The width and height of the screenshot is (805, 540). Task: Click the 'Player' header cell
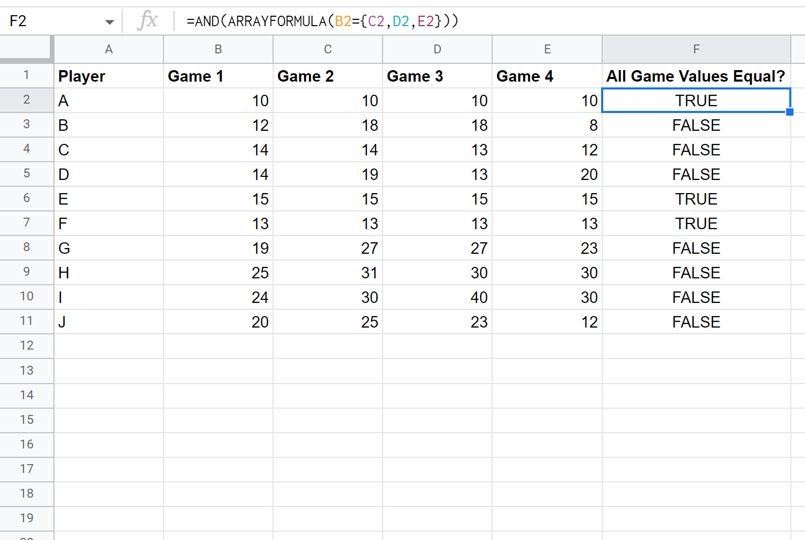click(109, 76)
